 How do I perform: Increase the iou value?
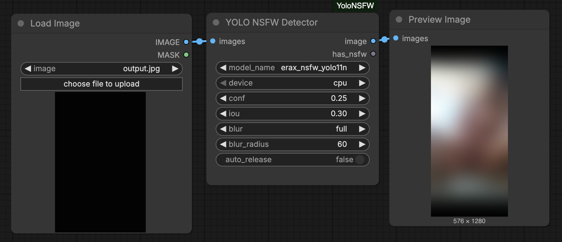pos(362,114)
